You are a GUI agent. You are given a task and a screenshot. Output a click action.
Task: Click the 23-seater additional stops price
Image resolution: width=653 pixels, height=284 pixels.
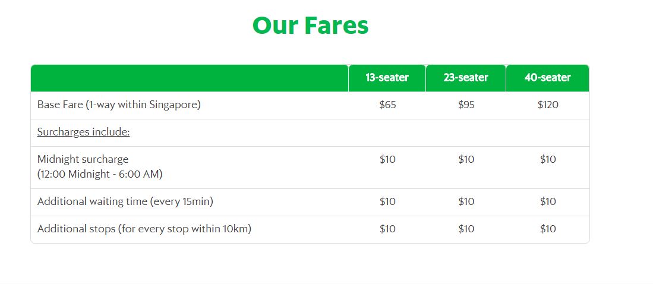pyautogui.click(x=466, y=229)
